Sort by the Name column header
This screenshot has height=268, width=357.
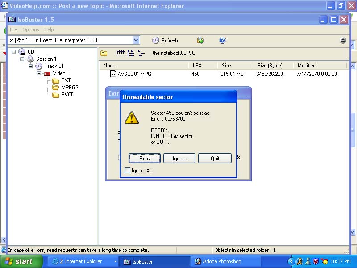click(144, 66)
